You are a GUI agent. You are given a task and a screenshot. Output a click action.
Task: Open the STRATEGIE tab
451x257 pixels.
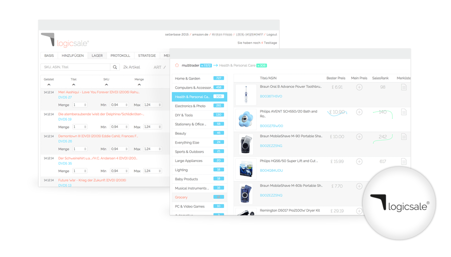pos(147,55)
